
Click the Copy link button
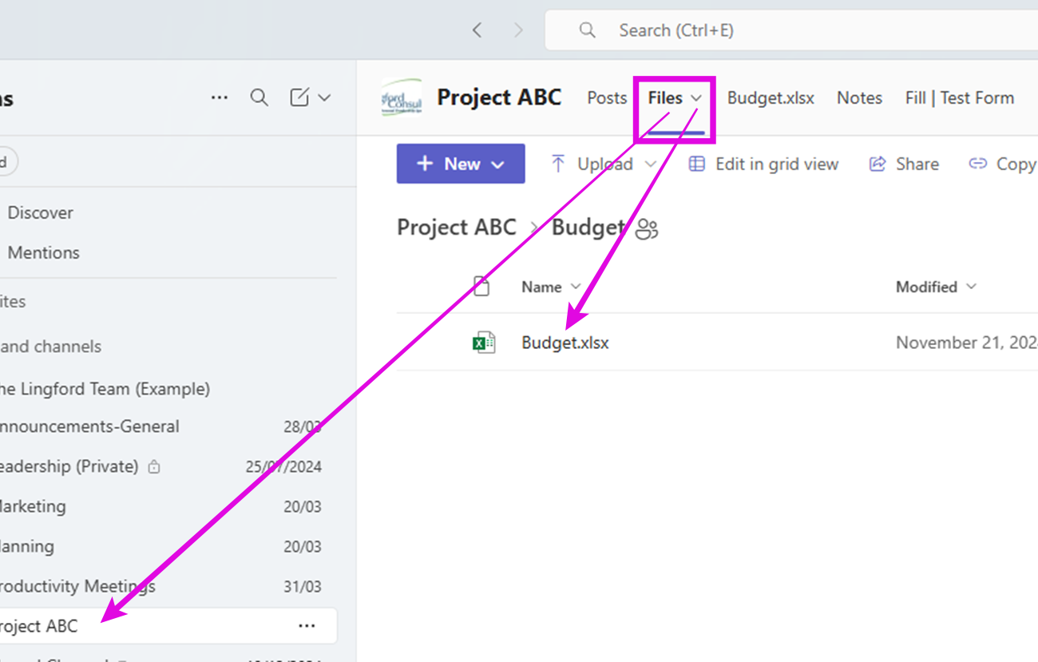pyautogui.click(x=1003, y=164)
